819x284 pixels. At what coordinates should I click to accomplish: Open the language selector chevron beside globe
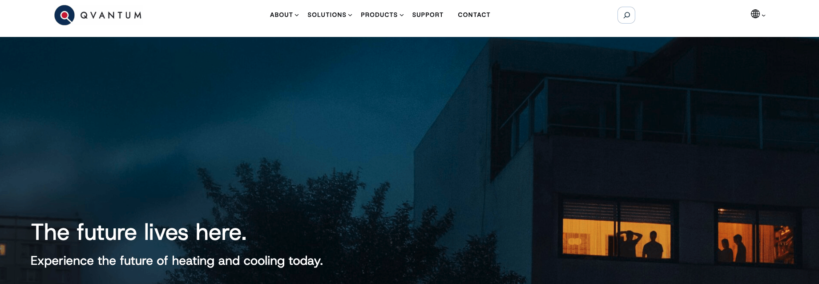(x=763, y=15)
